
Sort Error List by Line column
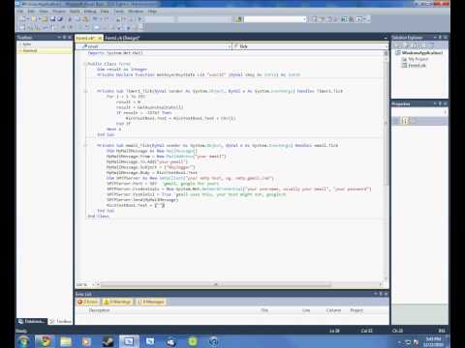coord(306,310)
